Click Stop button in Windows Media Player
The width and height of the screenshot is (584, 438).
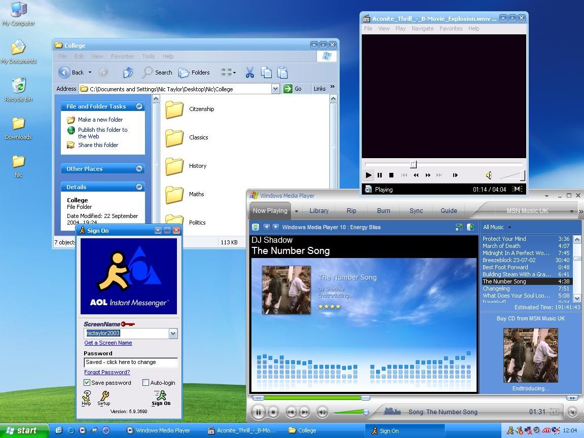click(273, 412)
